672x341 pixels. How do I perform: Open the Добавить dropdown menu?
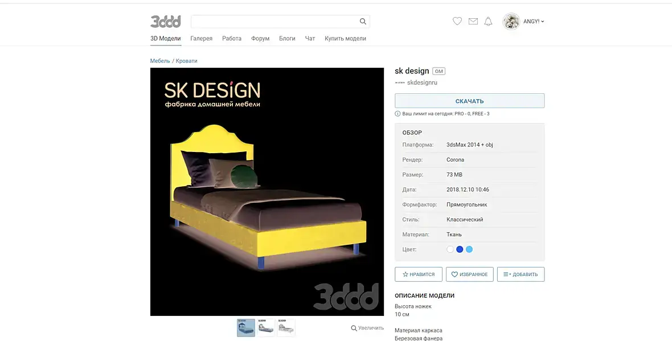pos(521,274)
